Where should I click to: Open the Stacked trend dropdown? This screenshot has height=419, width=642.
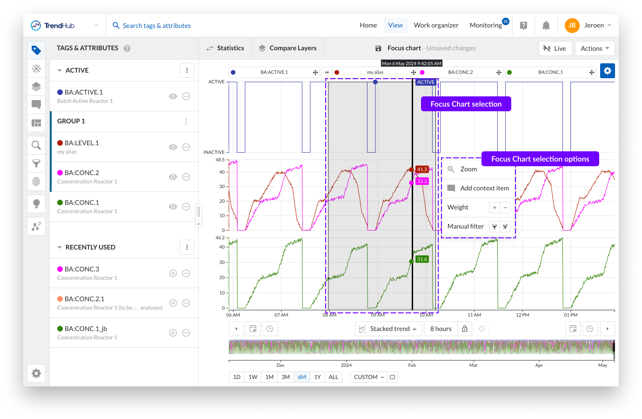click(389, 329)
